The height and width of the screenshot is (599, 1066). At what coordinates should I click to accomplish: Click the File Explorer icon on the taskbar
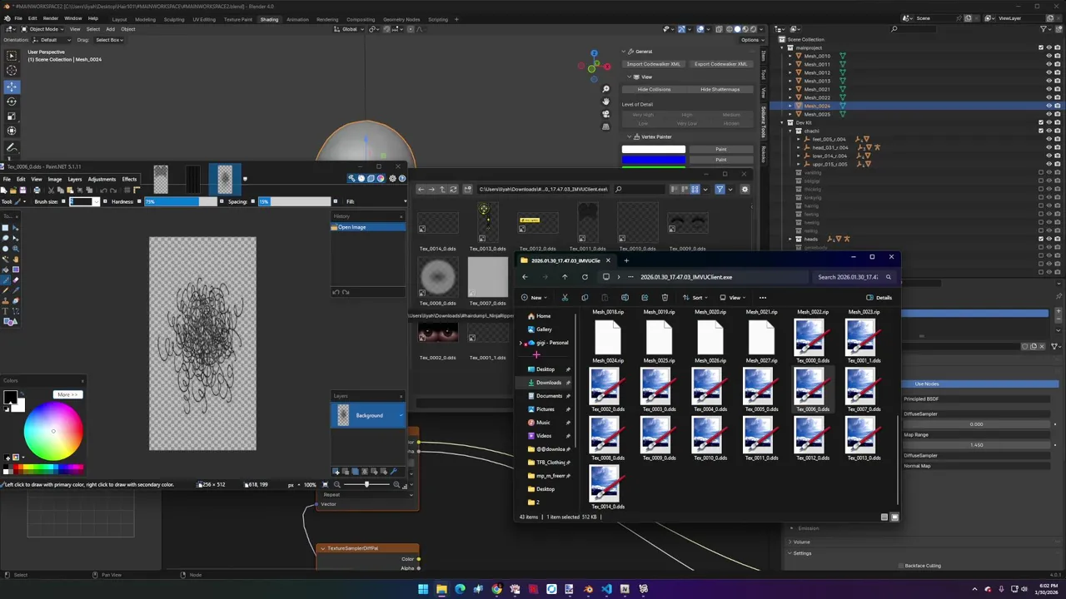coord(441,589)
